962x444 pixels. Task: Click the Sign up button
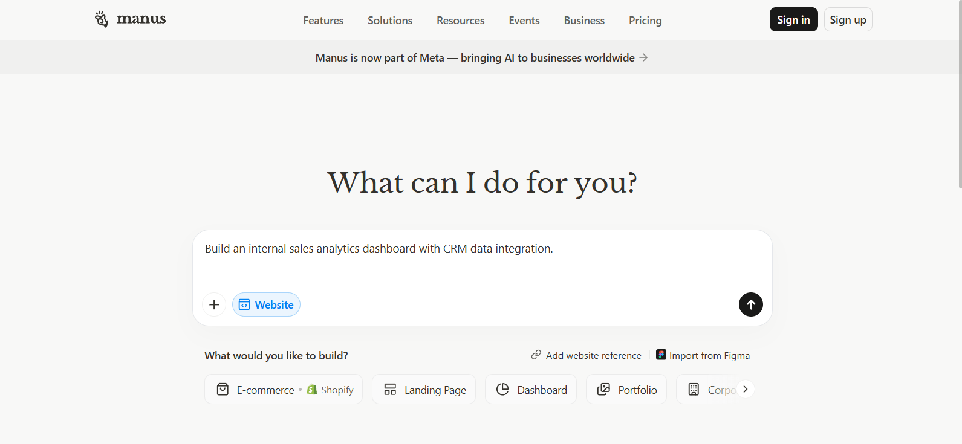click(848, 19)
